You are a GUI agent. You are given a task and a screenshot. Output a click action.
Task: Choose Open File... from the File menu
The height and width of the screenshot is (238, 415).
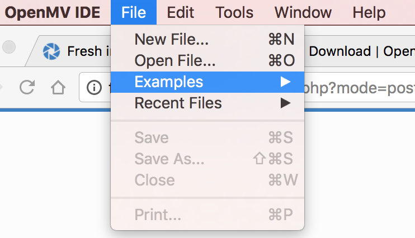pyautogui.click(x=207, y=60)
